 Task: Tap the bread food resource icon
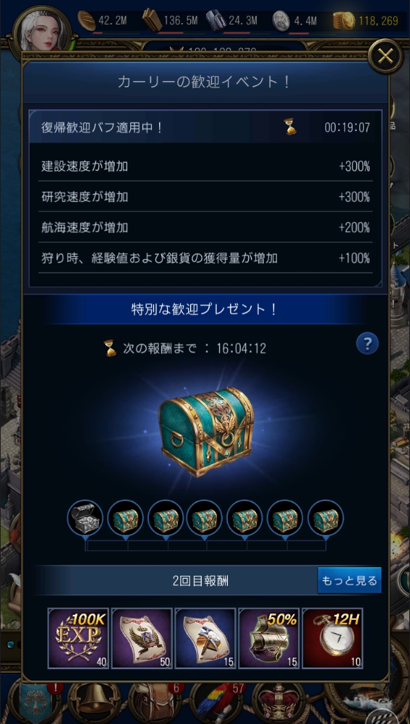(86, 21)
